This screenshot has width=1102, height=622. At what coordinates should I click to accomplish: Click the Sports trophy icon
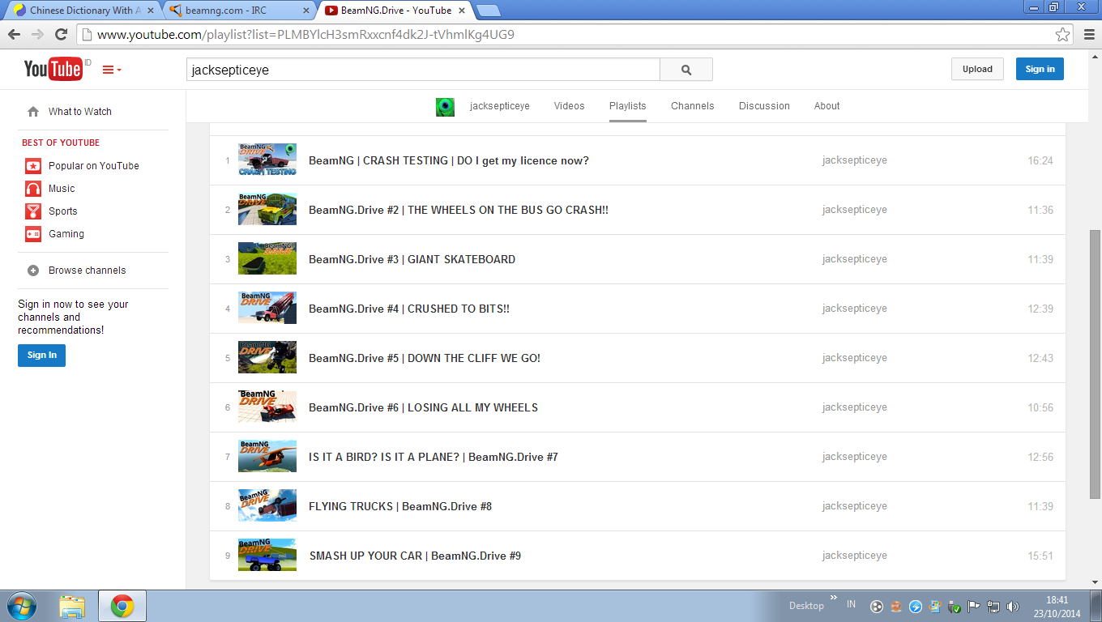(33, 211)
